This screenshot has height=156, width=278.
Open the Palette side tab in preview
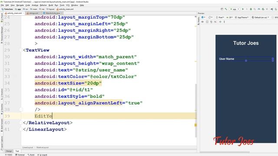(x=199, y=20)
